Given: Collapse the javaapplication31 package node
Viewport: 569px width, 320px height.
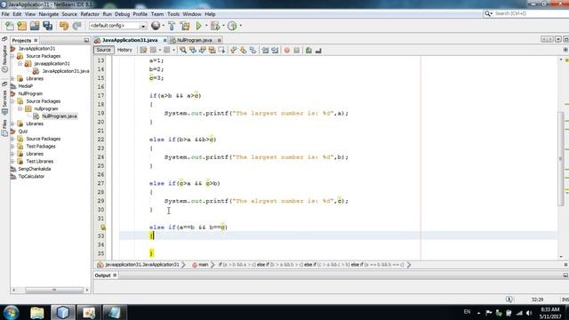Looking at the screenshot, I should pos(20,63).
